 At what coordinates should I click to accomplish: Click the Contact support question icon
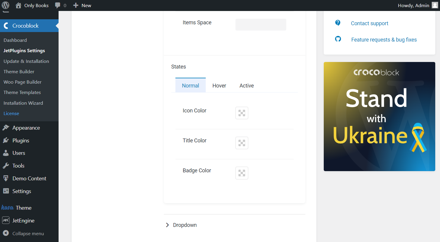(x=338, y=23)
